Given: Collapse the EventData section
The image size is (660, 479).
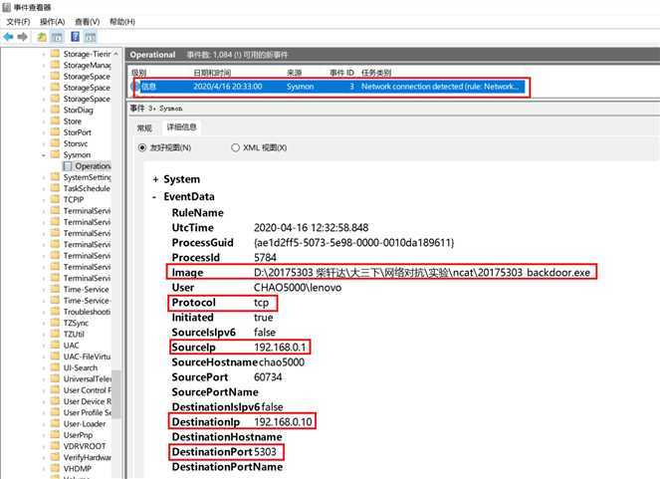Looking at the screenshot, I should [154, 197].
